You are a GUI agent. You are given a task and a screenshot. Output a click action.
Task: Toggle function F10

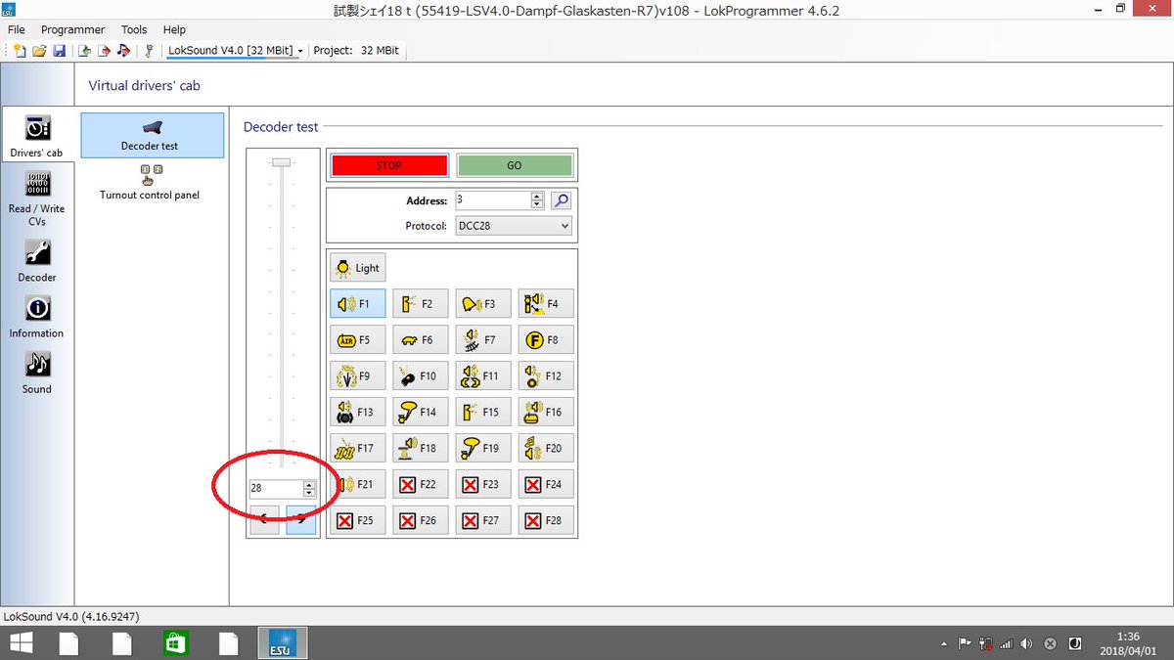coord(421,376)
